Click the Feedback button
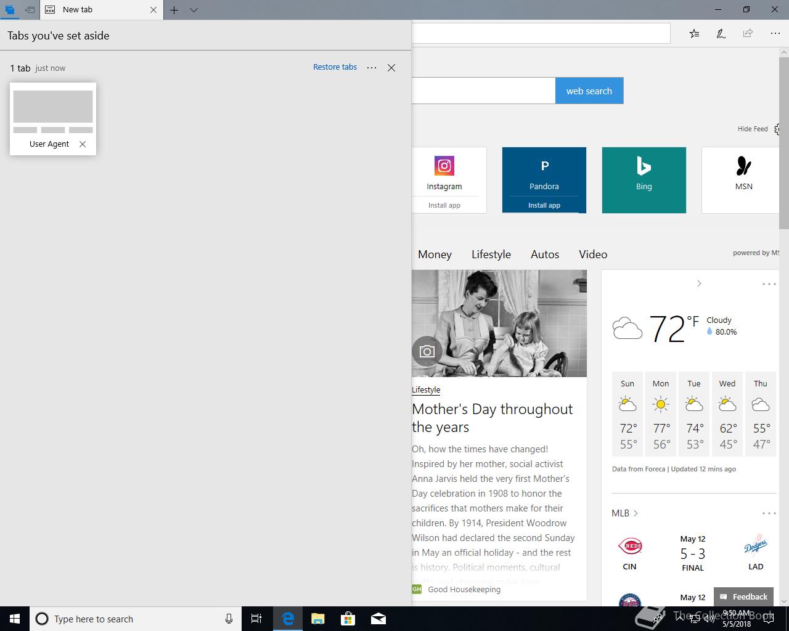This screenshot has height=631, width=789. (x=744, y=596)
